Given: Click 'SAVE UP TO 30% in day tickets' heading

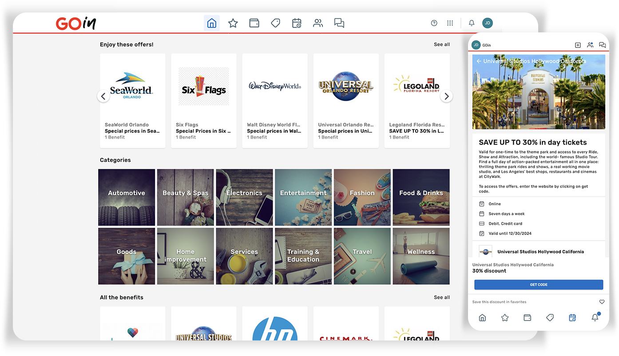Looking at the screenshot, I should pyautogui.click(x=533, y=142).
